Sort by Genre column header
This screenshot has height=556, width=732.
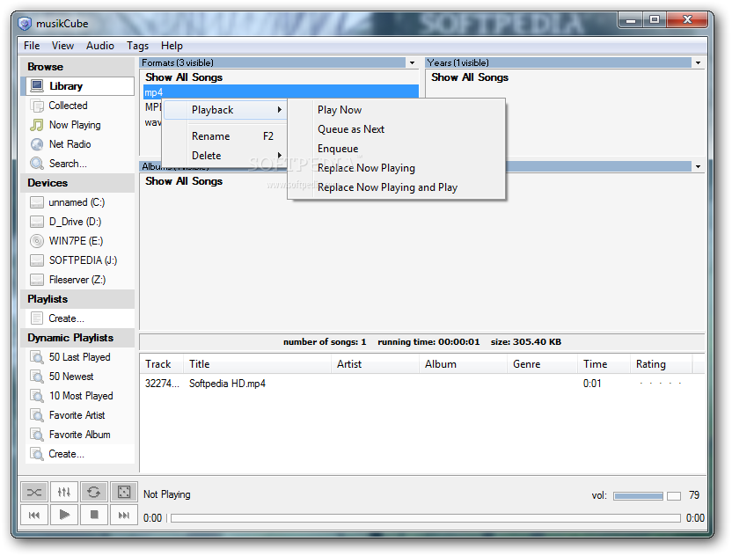pos(543,364)
